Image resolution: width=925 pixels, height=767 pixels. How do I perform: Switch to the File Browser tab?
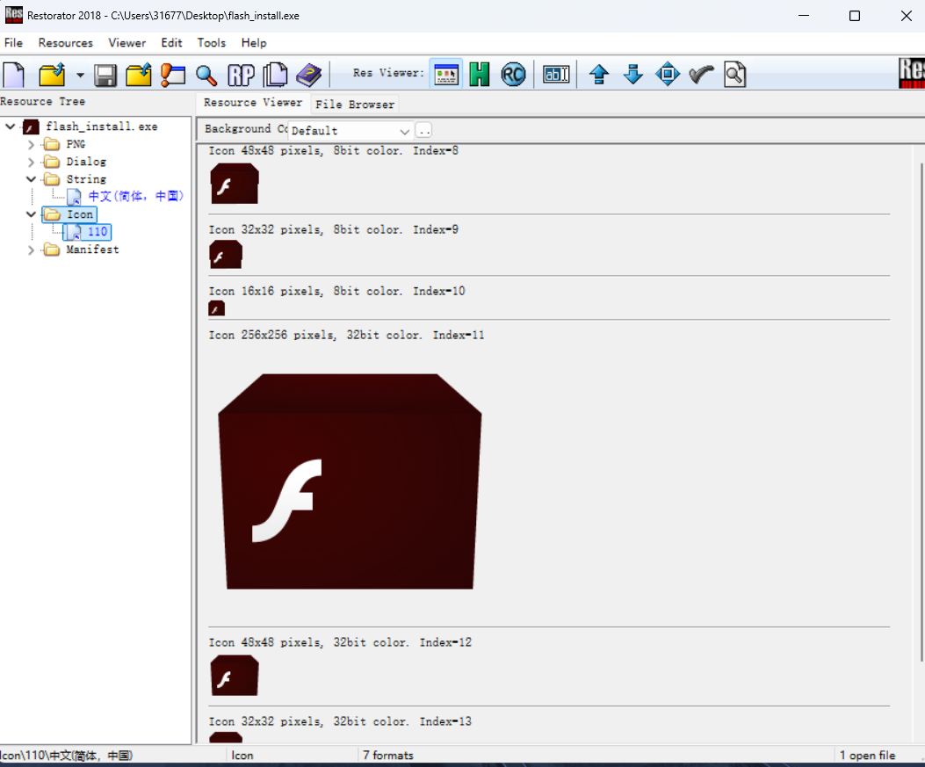pyautogui.click(x=355, y=105)
